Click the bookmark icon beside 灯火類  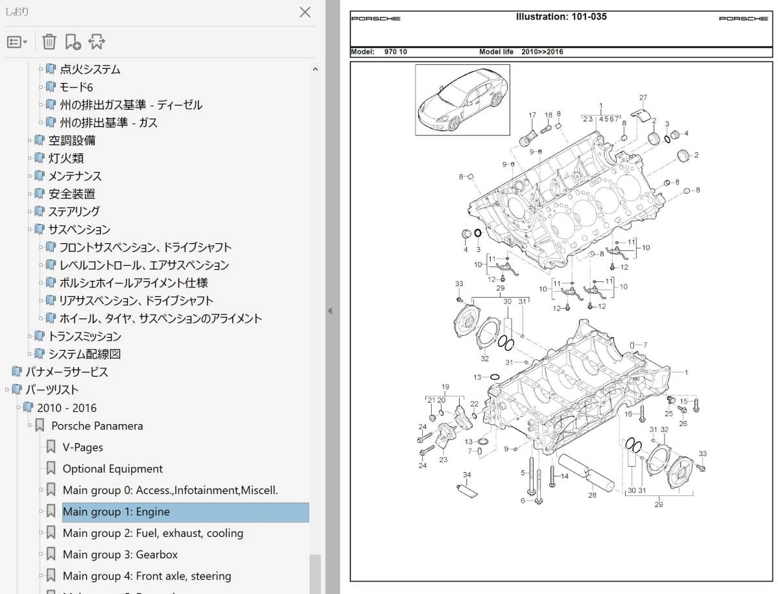pyautogui.click(x=40, y=158)
